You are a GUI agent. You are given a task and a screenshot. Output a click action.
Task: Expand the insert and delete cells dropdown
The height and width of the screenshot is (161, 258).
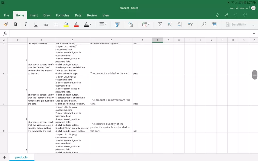point(146,24)
